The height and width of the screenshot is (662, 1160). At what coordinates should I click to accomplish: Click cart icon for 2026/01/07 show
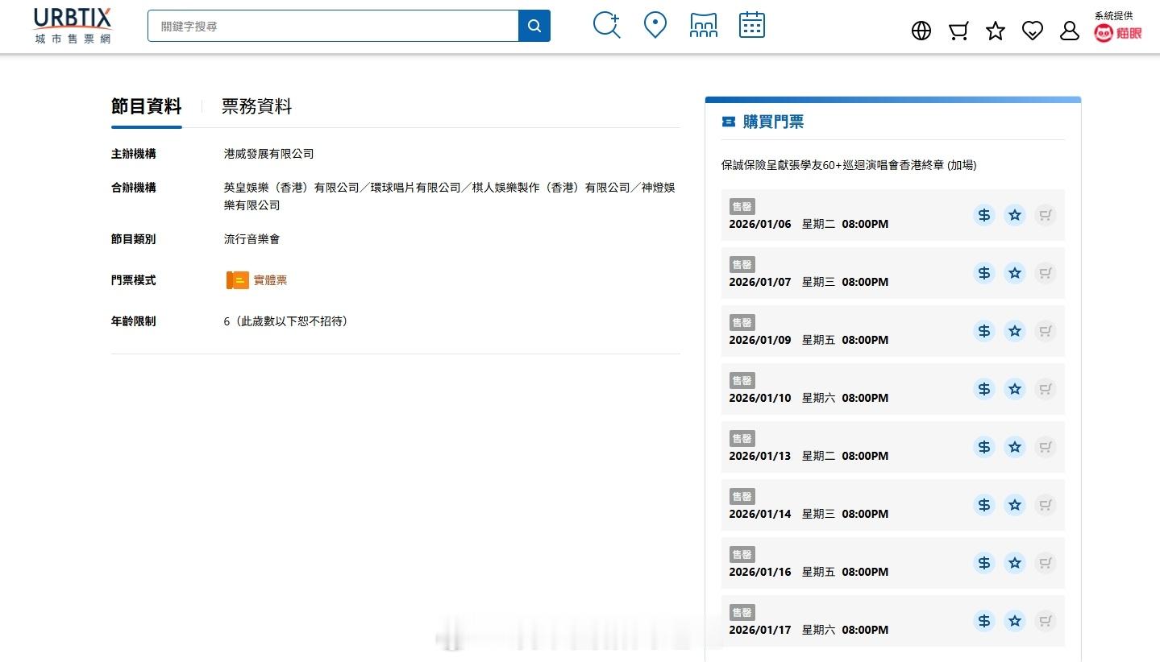click(x=1046, y=273)
